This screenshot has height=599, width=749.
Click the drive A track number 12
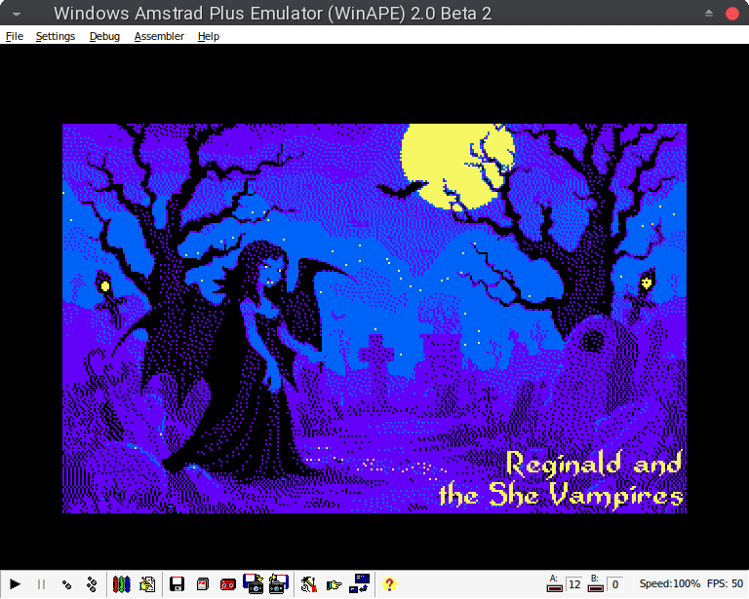(574, 584)
